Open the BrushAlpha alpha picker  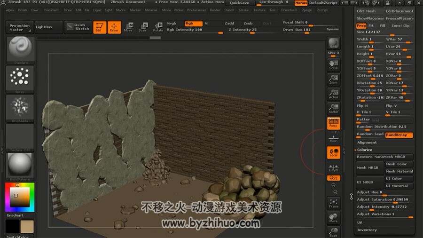[20, 108]
